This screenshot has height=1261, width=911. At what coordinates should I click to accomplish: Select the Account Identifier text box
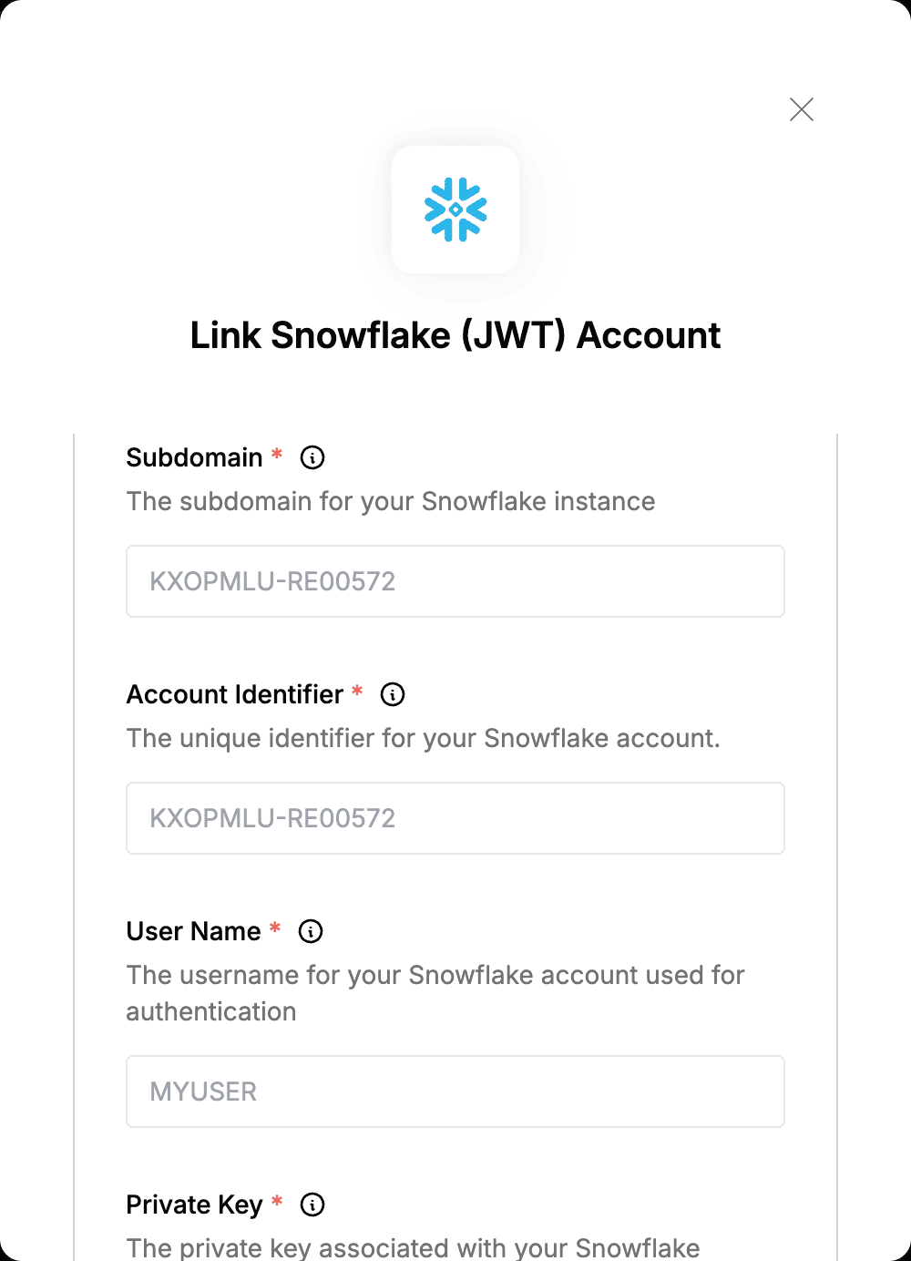point(455,818)
